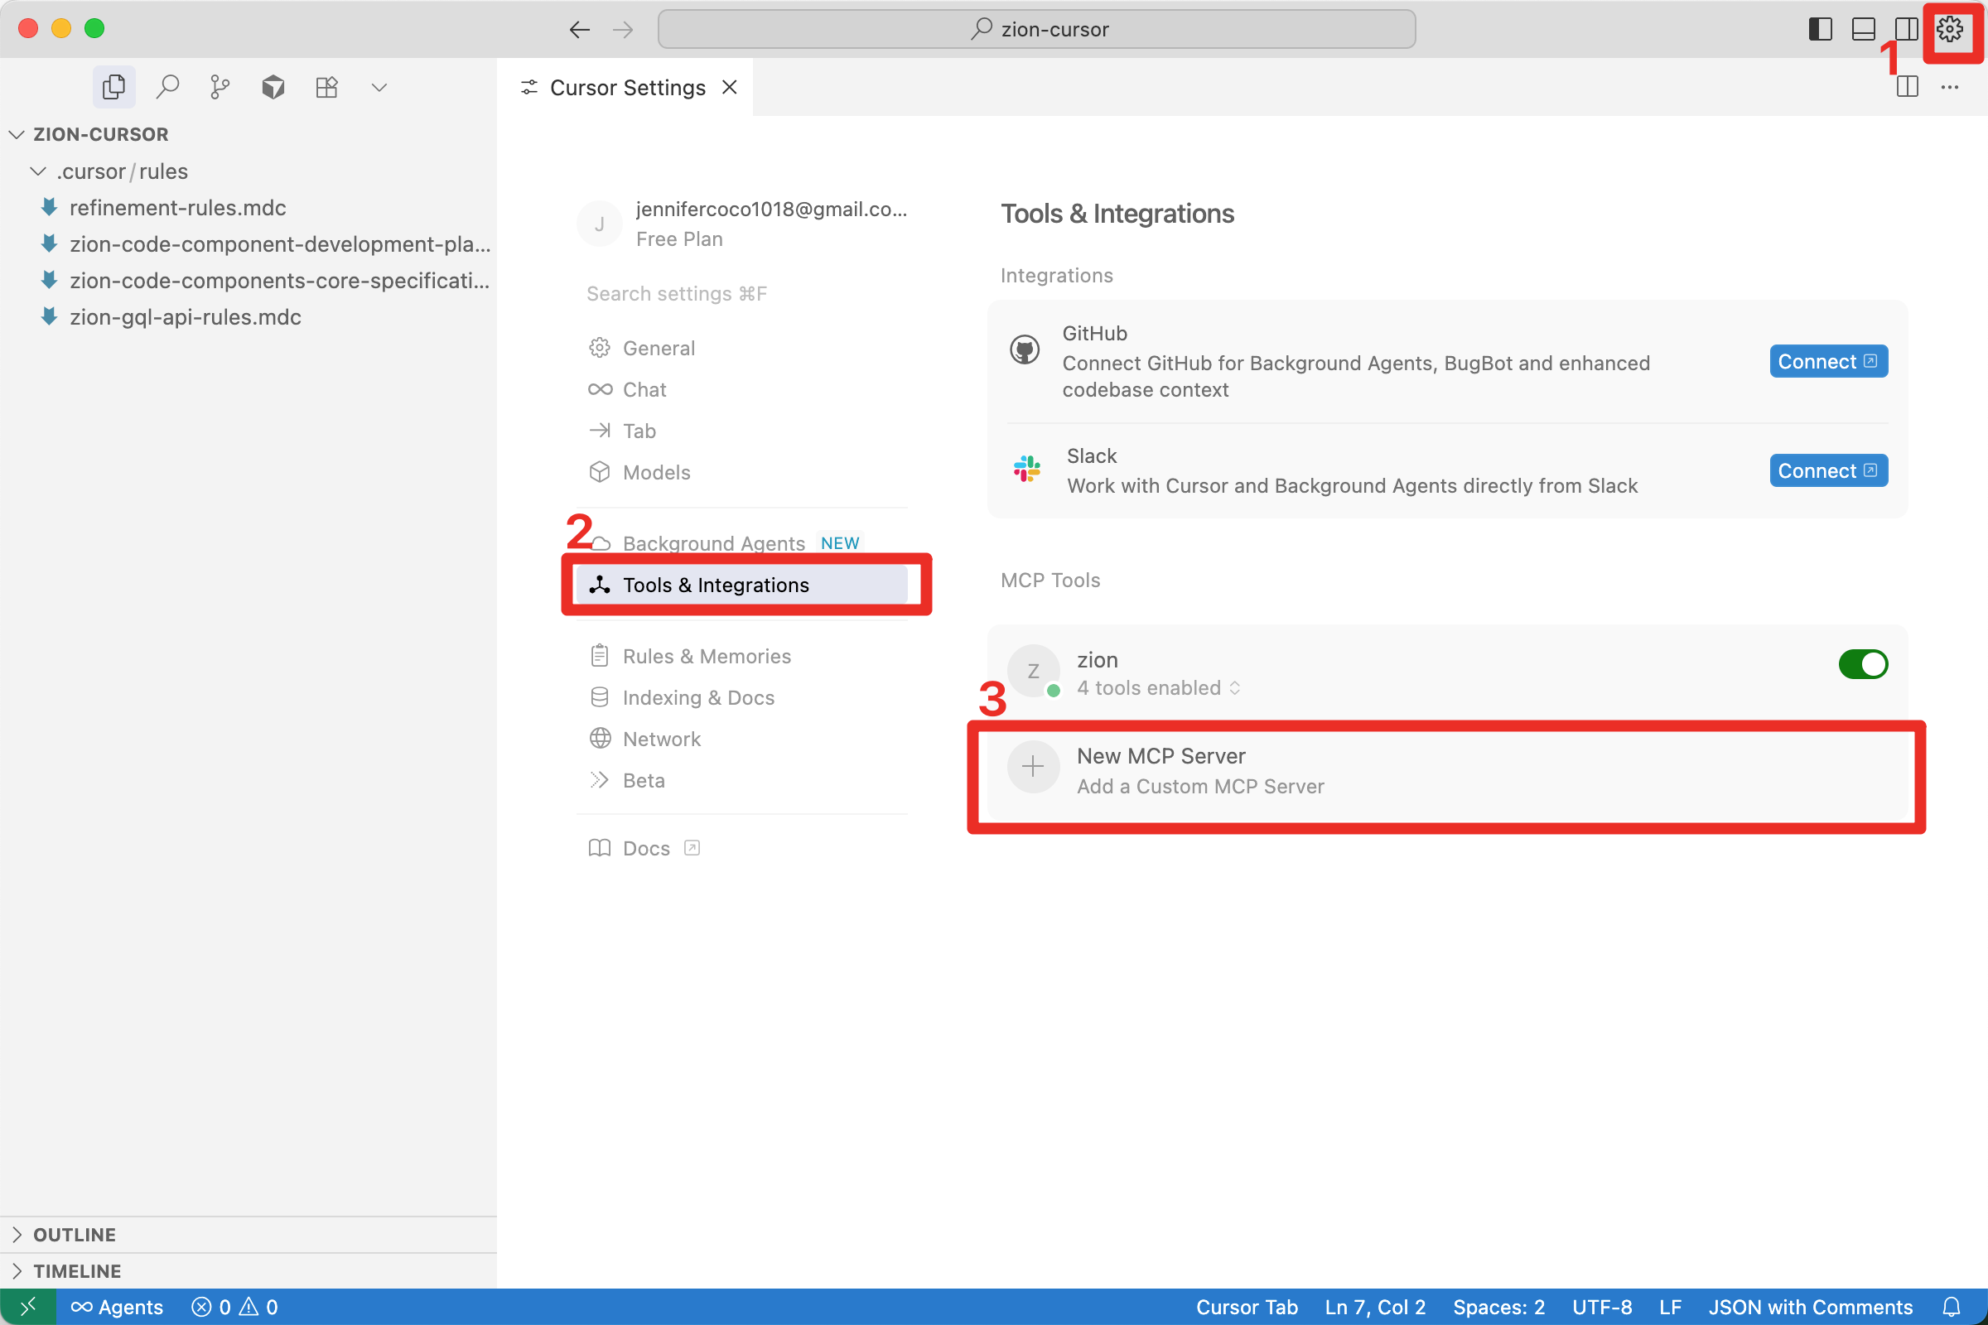The image size is (1988, 1325).
Task: Close the Cursor Settings tab
Action: pos(730,87)
